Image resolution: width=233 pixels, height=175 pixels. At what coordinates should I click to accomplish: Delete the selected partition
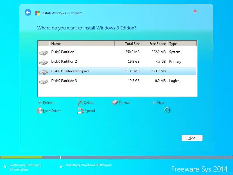[89, 103]
